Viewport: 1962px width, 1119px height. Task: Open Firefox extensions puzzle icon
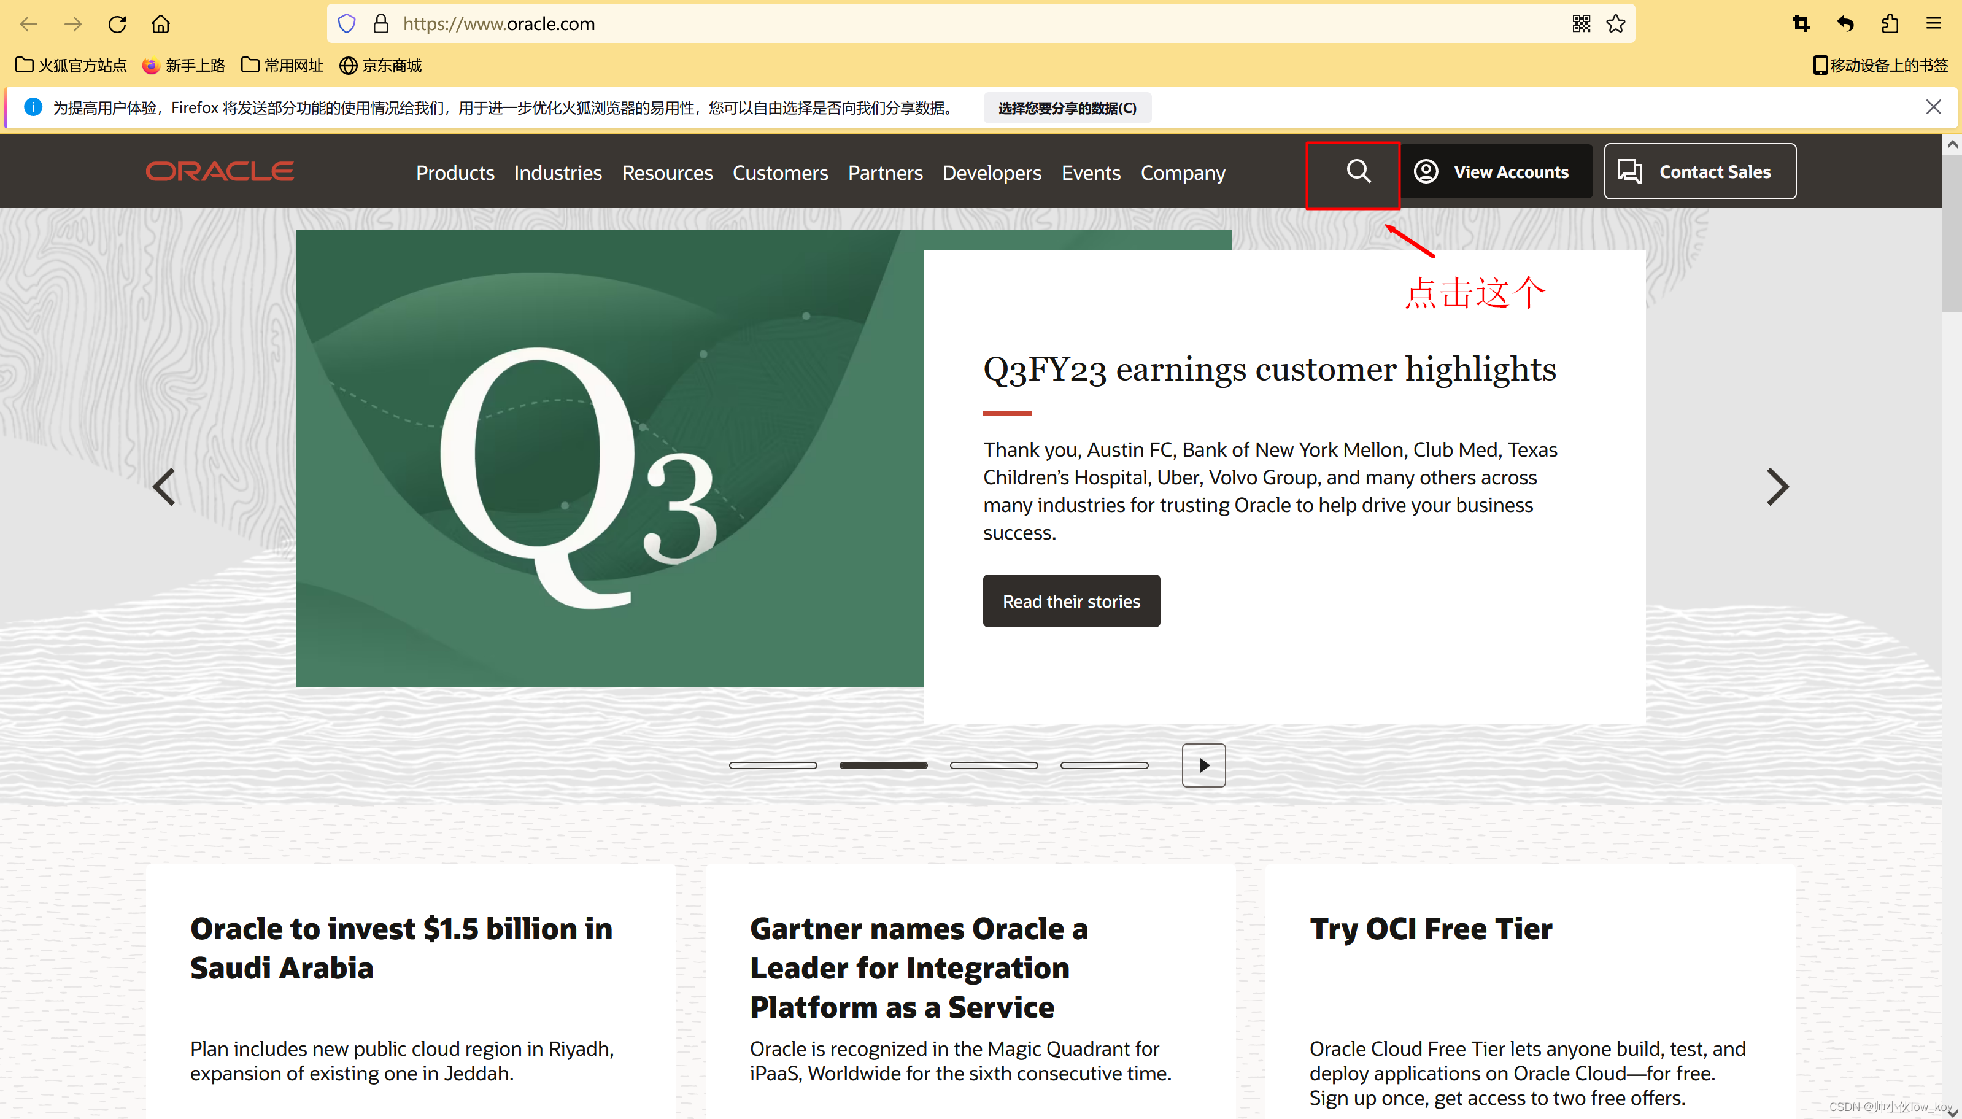coord(1890,24)
